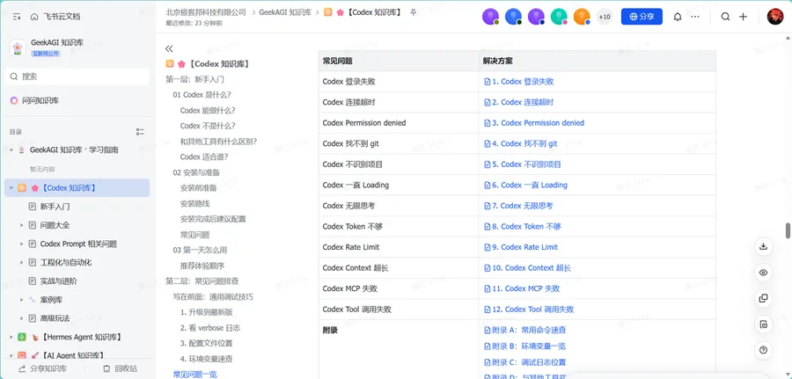The width and height of the screenshot is (792, 379).
Task: Click the first purple collaborator avatar
Action: 490,17
